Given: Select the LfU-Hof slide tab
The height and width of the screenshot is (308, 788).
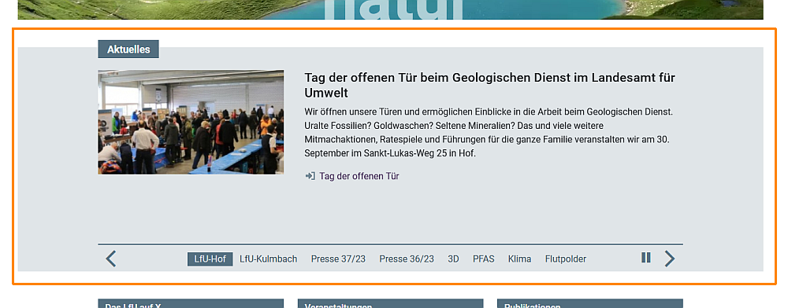Looking at the screenshot, I should pyautogui.click(x=210, y=259).
